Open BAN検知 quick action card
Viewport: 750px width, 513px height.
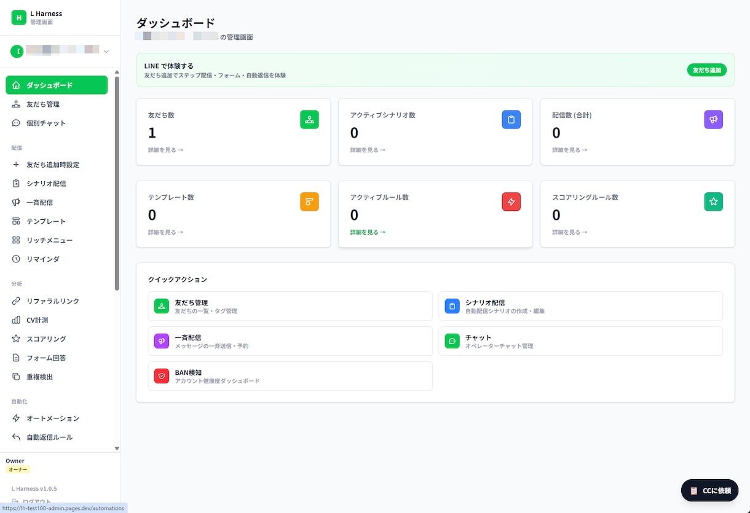click(290, 376)
